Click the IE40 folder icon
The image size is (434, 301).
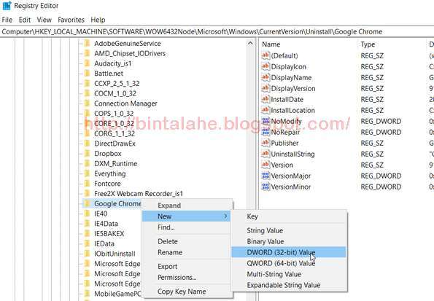tap(87, 214)
